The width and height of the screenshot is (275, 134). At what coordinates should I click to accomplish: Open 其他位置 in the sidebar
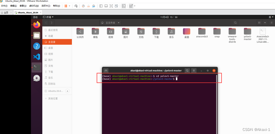[x=52, y=99]
